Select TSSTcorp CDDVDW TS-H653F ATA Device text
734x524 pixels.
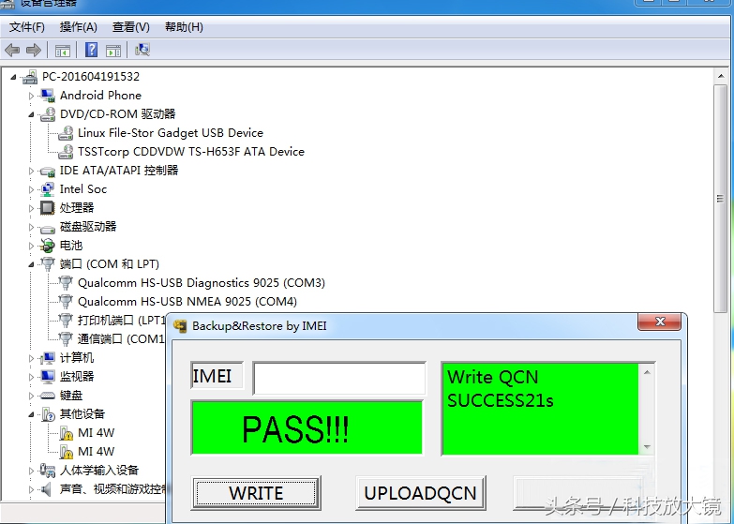pos(191,152)
